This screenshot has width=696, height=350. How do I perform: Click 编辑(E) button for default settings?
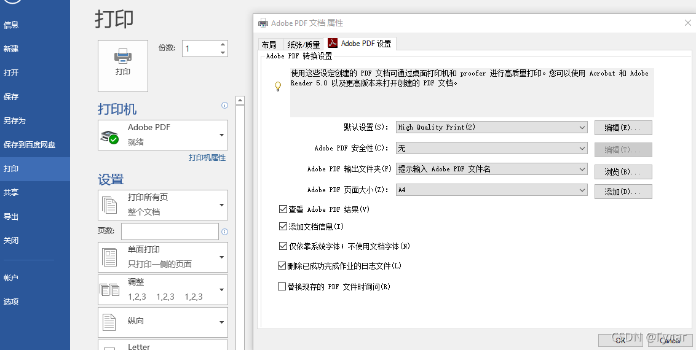(623, 128)
